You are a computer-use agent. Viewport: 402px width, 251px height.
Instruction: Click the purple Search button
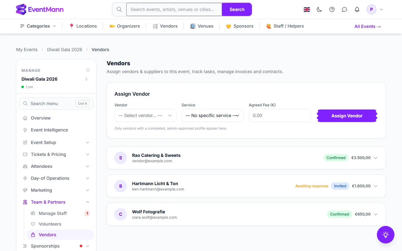click(237, 9)
